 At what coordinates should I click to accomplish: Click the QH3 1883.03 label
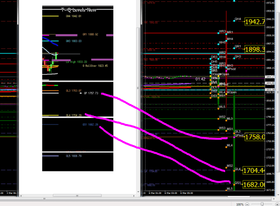[x=73, y=41]
